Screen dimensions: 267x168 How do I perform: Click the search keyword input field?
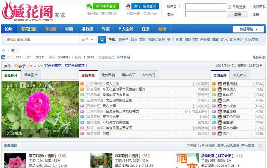pos(41,39)
